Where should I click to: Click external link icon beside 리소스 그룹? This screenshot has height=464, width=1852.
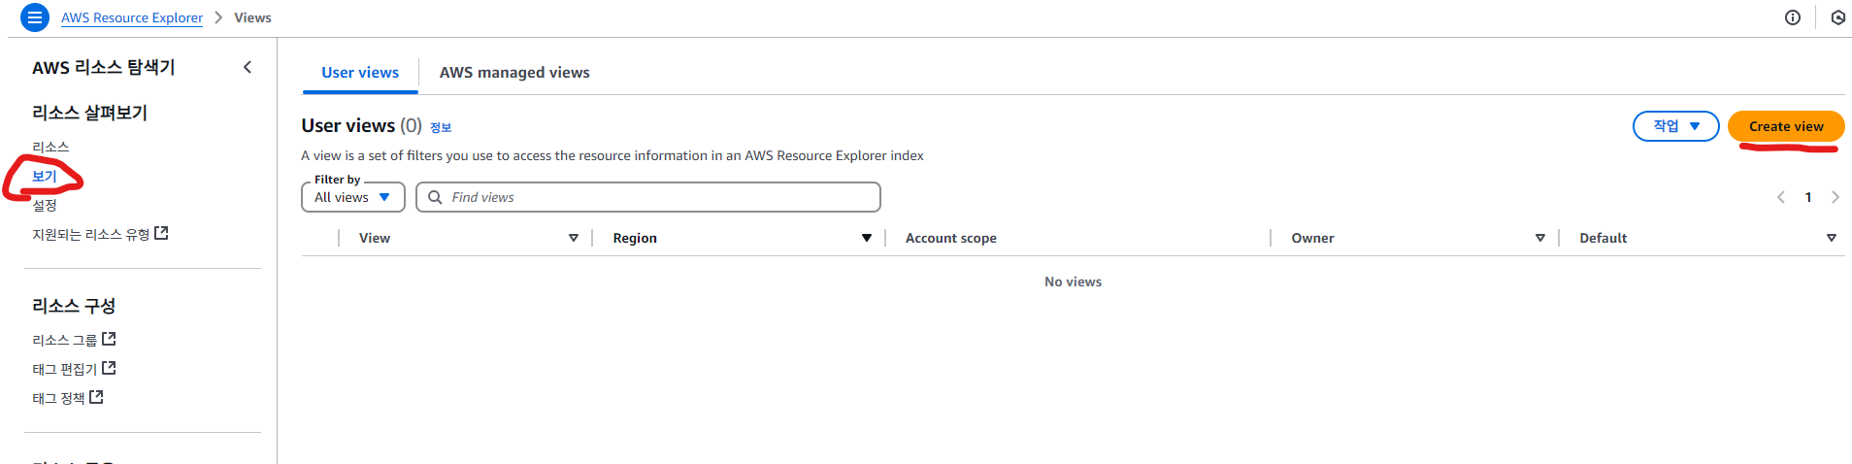(109, 339)
